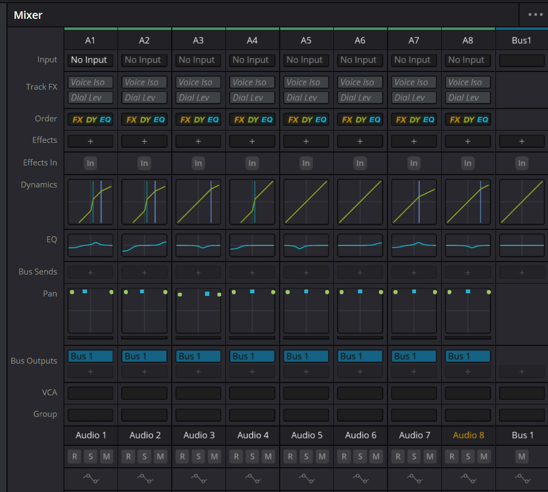Image resolution: width=548 pixels, height=492 pixels.
Task: Open the VCA assignment field for A3
Action: [198, 393]
